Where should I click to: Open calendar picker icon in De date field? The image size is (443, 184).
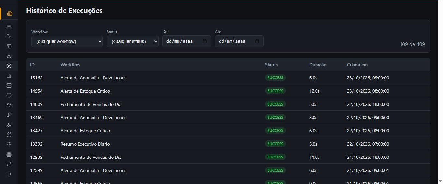(x=205, y=41)
